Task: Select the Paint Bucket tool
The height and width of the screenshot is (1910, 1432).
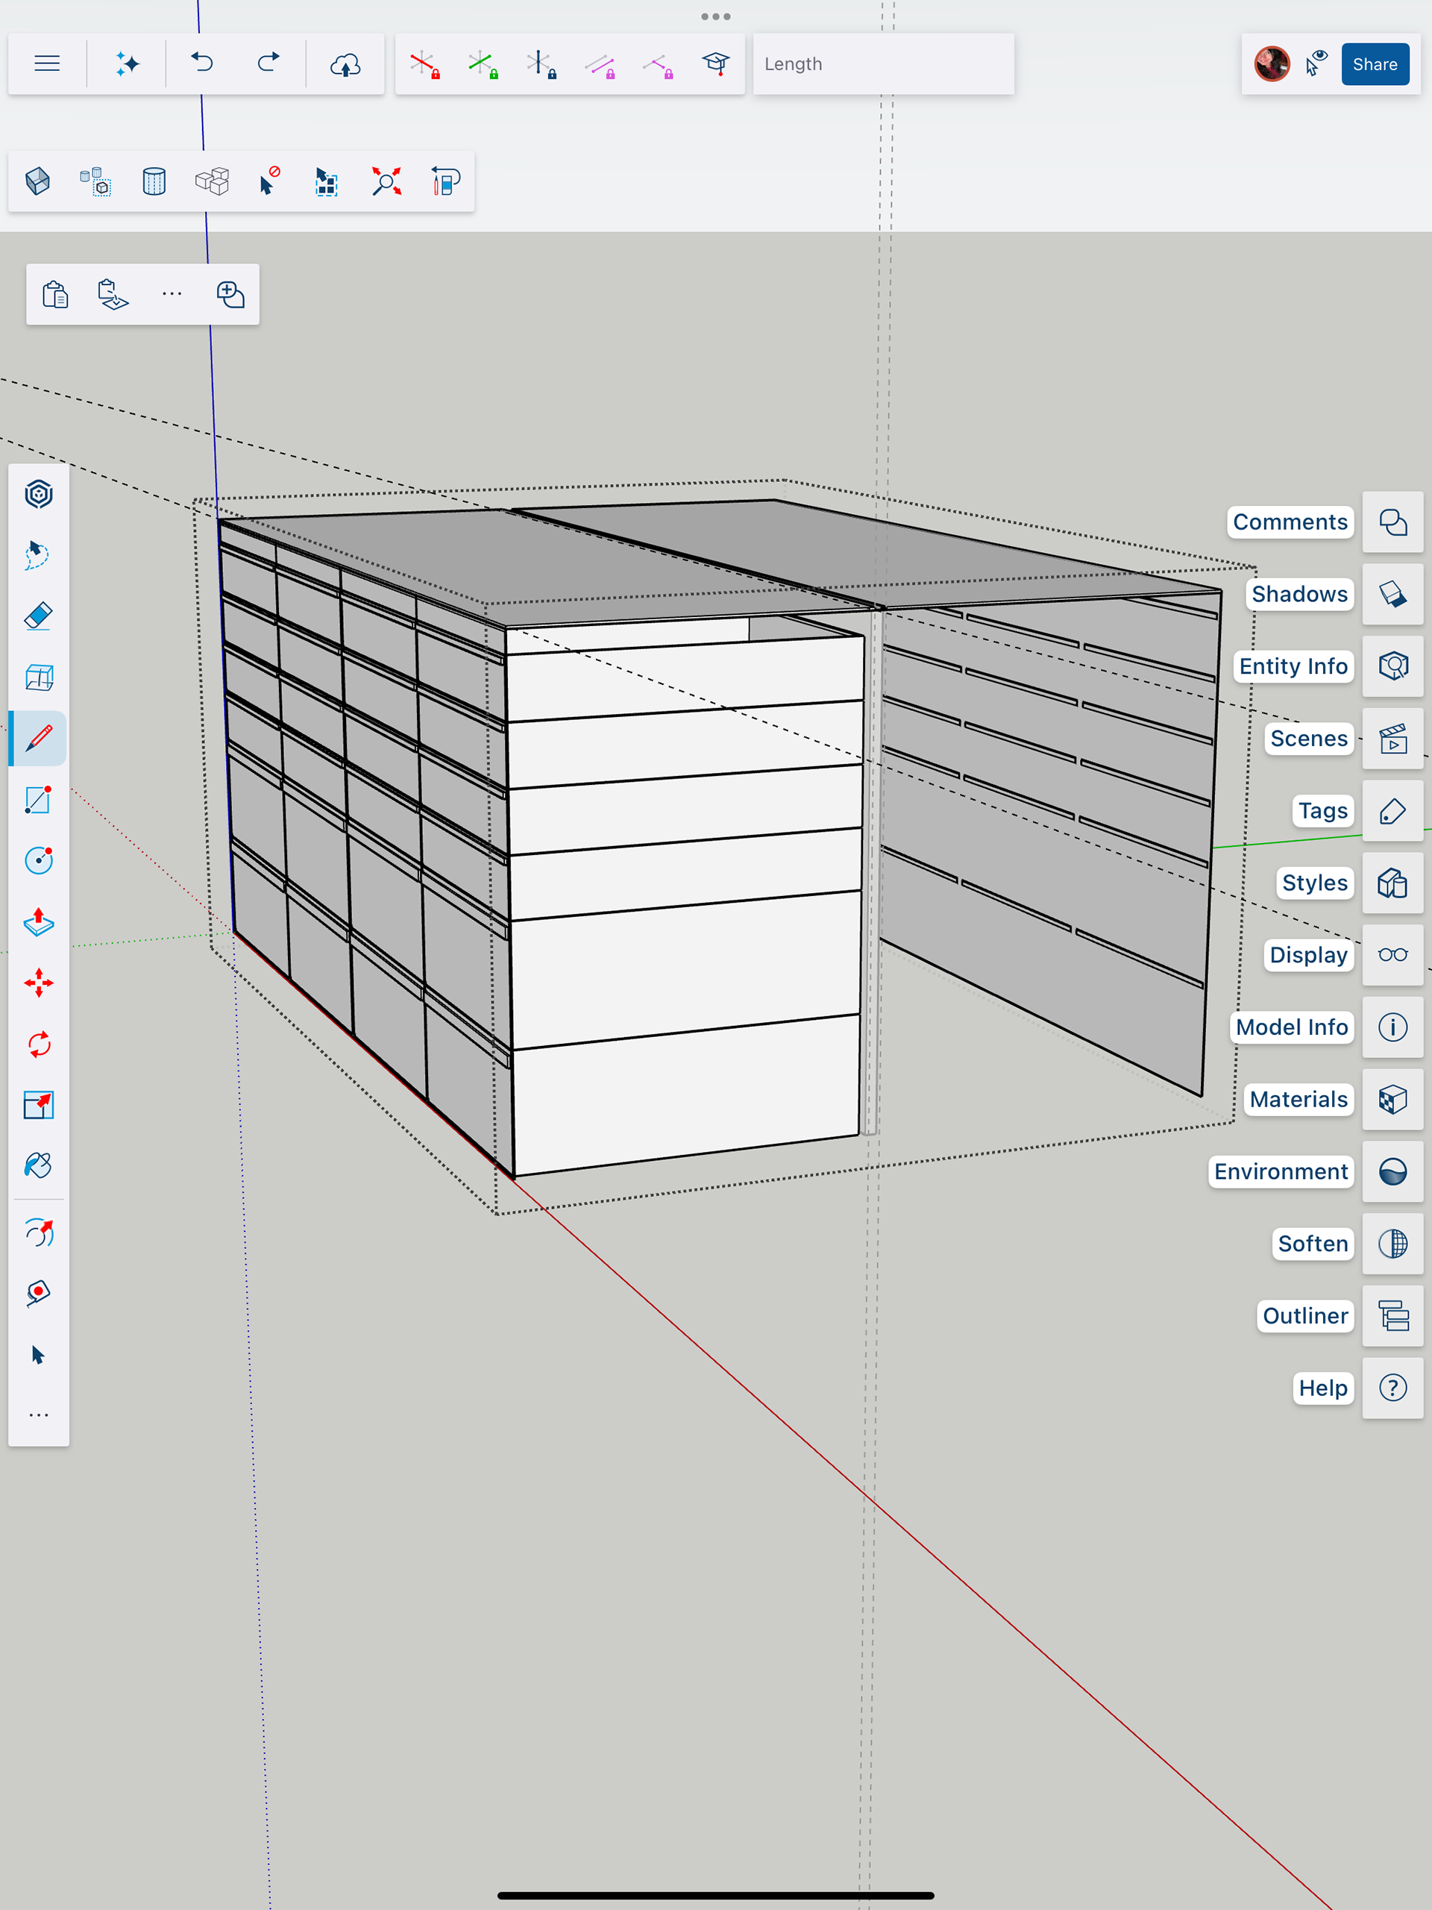Action: pyautogui.click(x=38, y=1165)
